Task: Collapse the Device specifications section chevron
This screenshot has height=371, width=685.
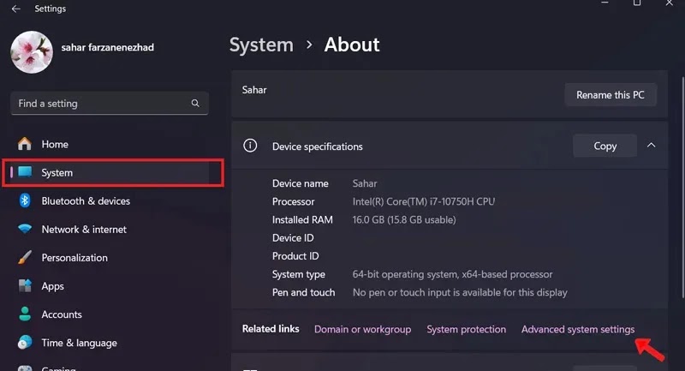Action: pos(652,146)
